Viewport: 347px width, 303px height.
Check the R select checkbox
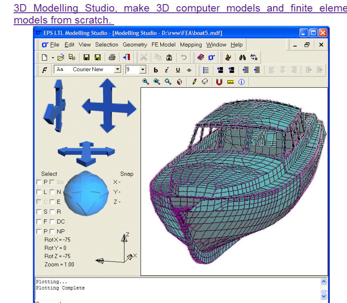tap(52, 212)
